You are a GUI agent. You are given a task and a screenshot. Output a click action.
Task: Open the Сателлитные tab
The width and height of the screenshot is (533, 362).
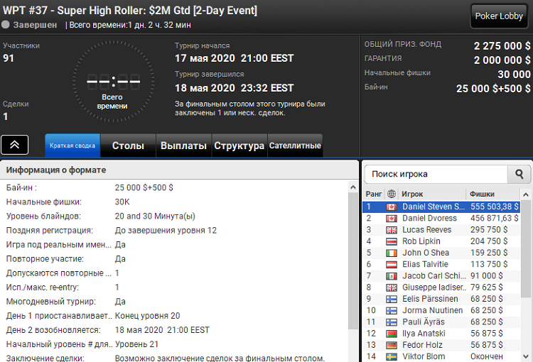pyautogui.click(x=295, y=146)
